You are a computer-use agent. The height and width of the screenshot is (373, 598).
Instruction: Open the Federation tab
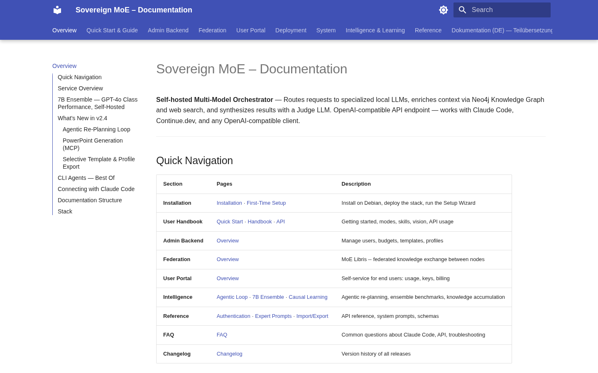coord(212,30)
